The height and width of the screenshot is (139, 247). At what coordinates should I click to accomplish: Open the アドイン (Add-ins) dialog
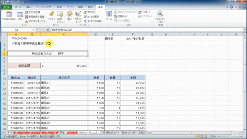52,16
